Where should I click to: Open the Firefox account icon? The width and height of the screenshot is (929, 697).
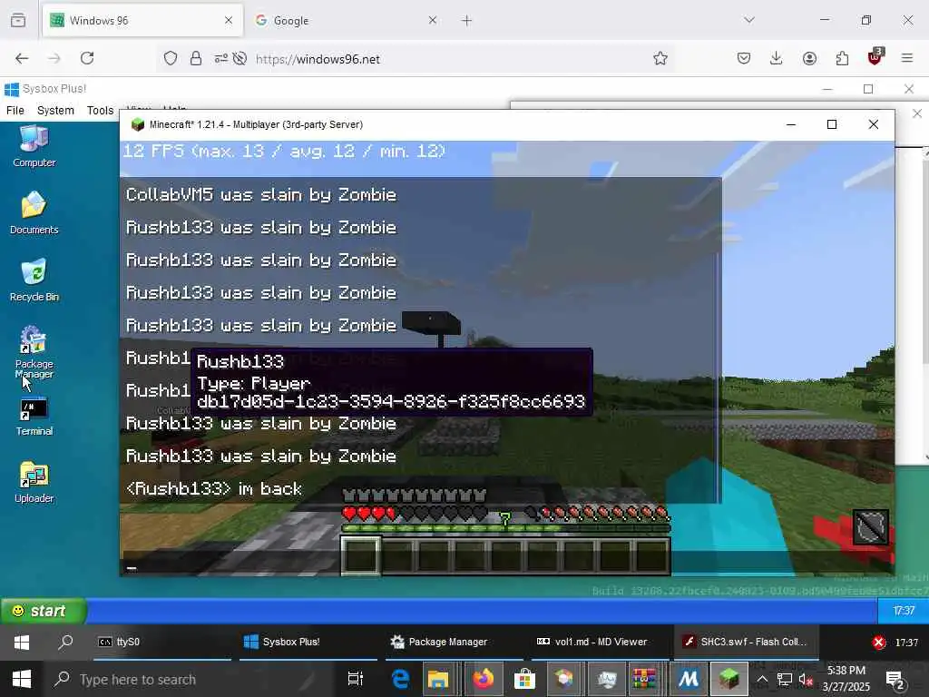pyautogui.click(x=809, y=58)
